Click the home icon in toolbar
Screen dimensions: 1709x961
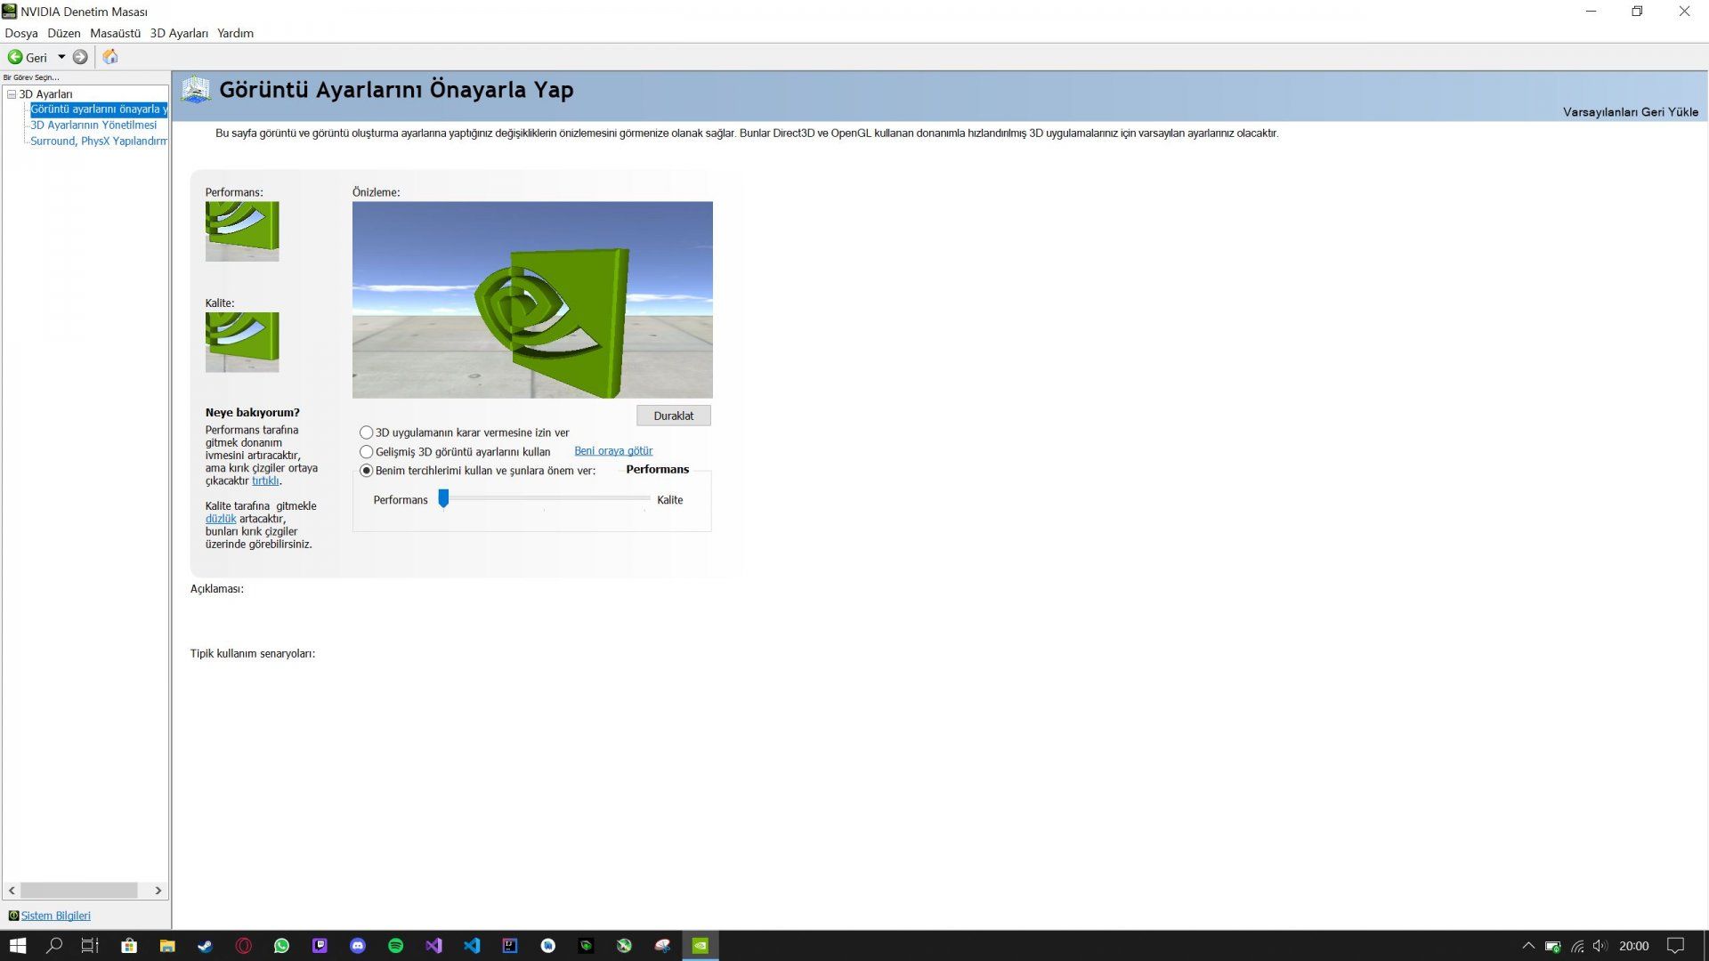pos(110,57)
